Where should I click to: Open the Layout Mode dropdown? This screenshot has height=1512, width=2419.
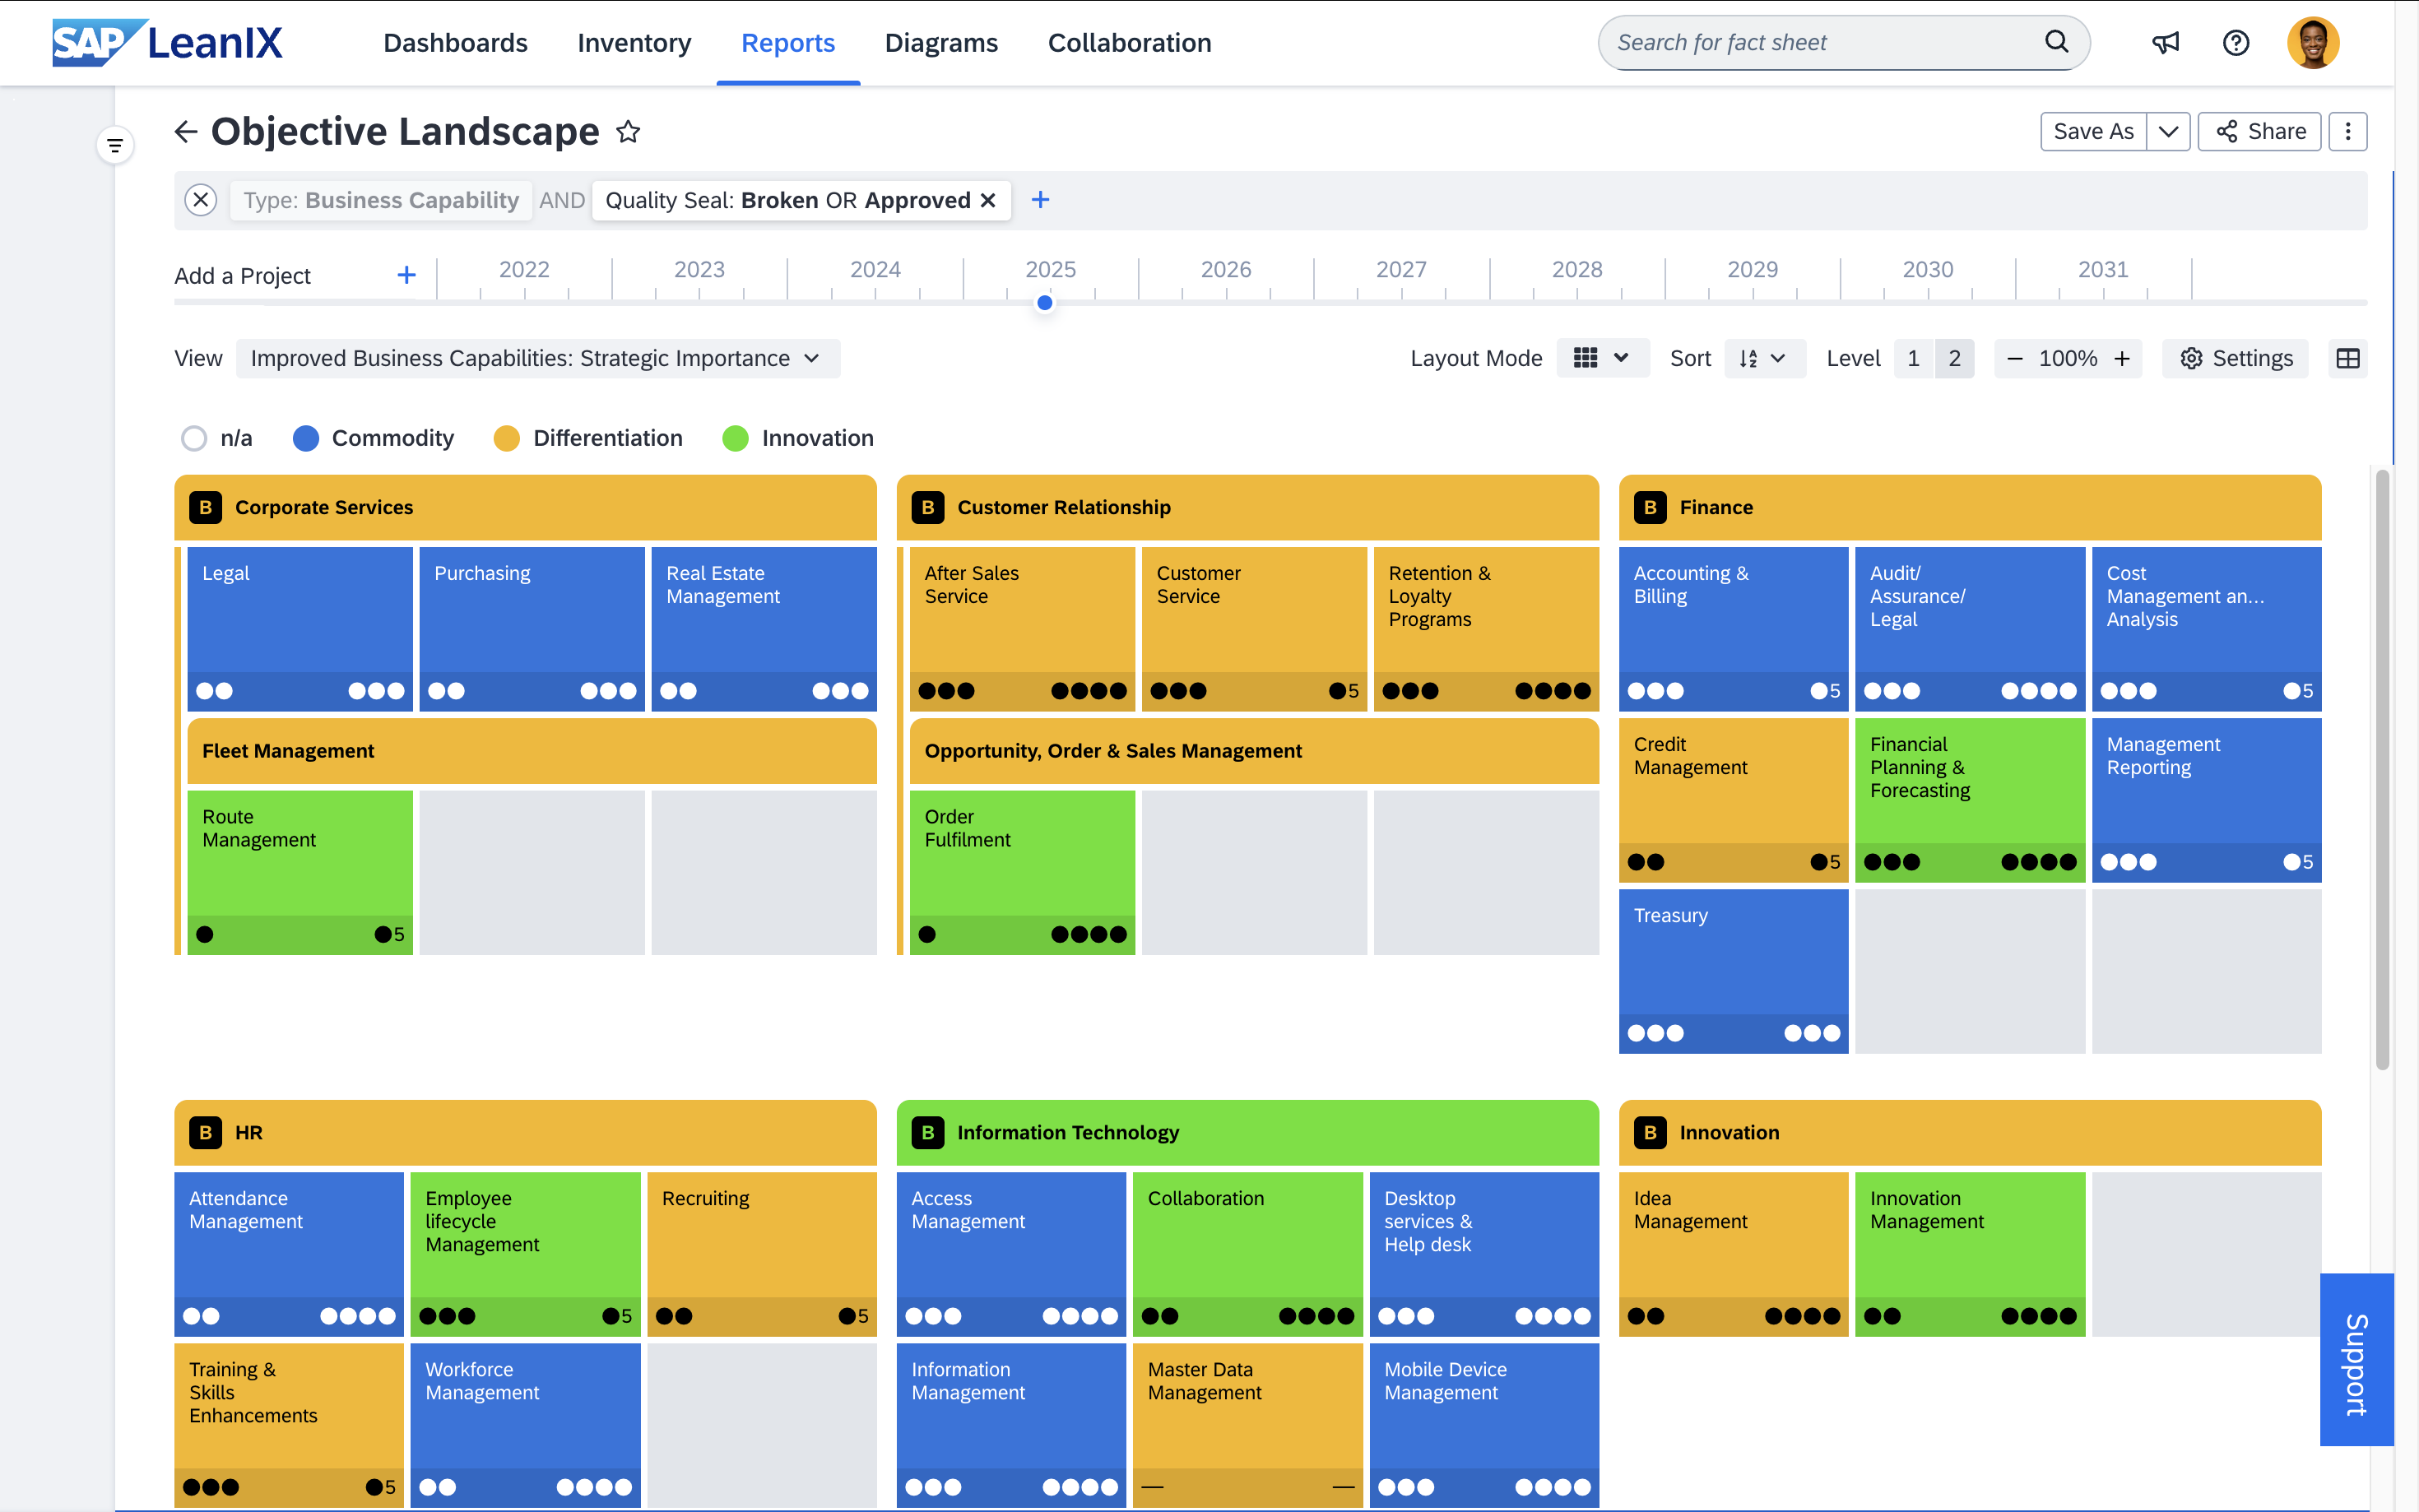pos(1602,359)
